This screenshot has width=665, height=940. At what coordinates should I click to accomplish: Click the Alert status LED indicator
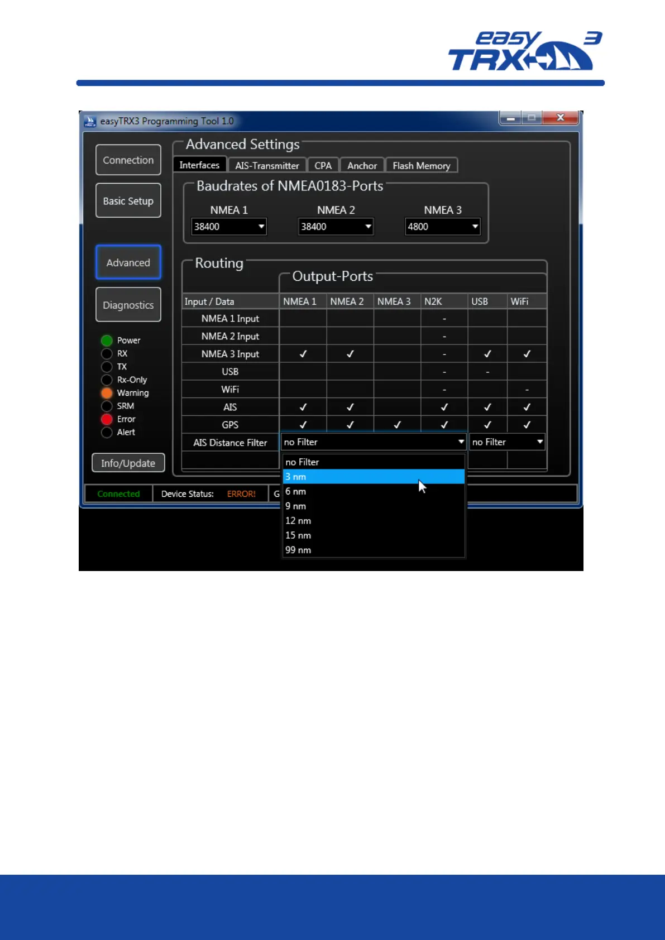point(107,433)
